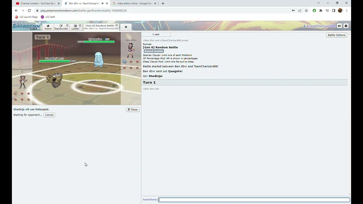Click Shedinja's green HP bar
Viewport: 363px width, 204px height.
pos(54,61)
